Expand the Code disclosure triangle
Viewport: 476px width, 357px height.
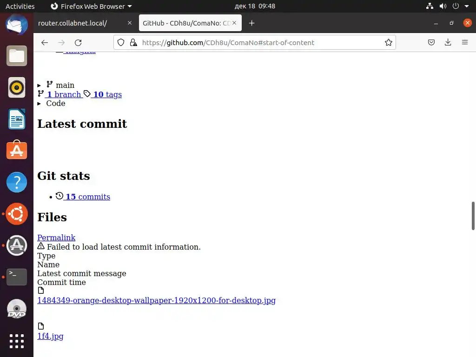39,104
